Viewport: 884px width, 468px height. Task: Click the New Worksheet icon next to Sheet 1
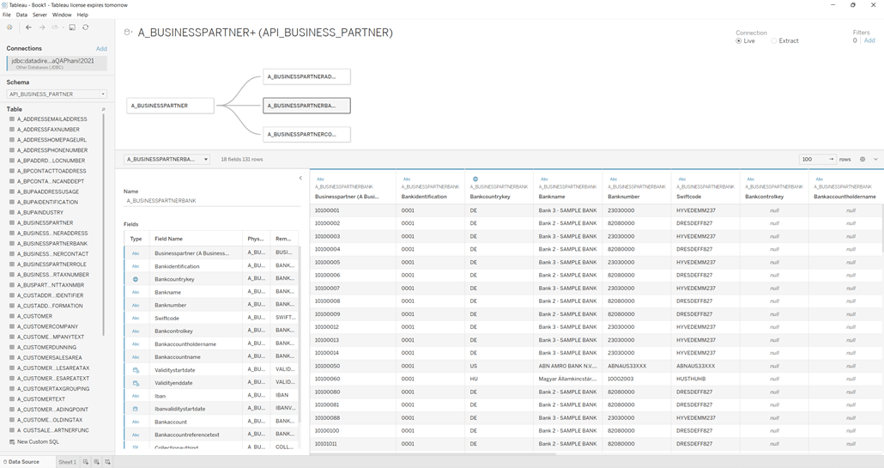pyautogui.click(x=86, y=462)
